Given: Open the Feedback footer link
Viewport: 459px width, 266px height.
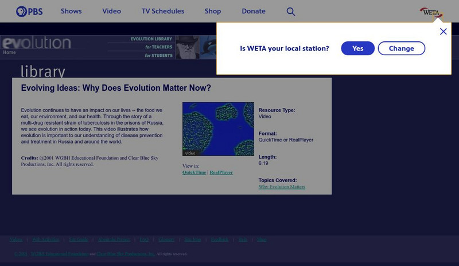Looking at the screenshot, I should click(x=220, y=240).
